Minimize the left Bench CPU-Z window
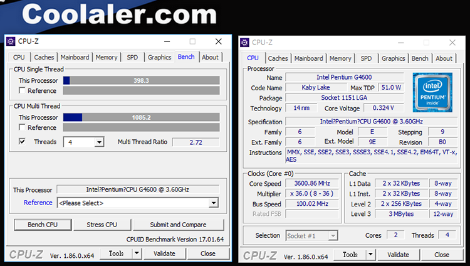 (x=167, y=41)
